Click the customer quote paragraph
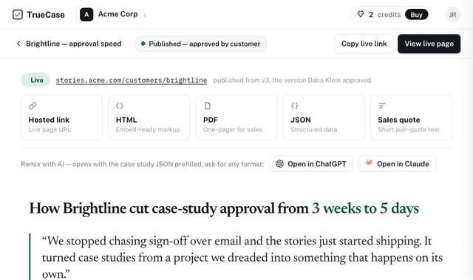473x280 pixels. pos(242,258)
